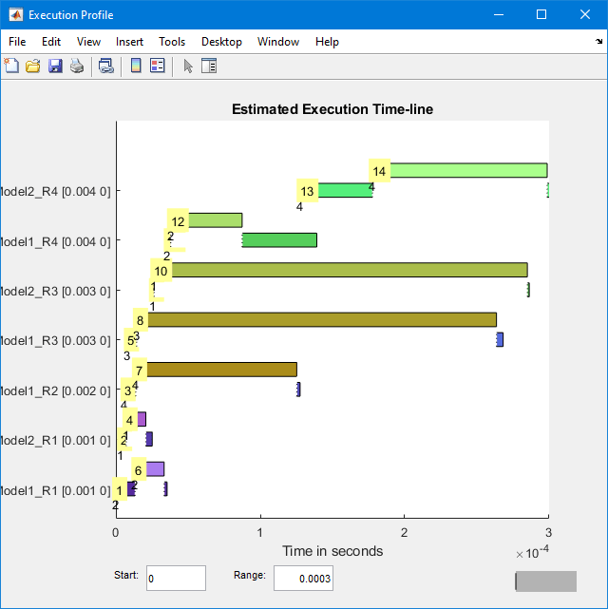Select the long mustard bar labeled 8
The height and width of the screenshot is (609, 608).
(x=322, y=319)
